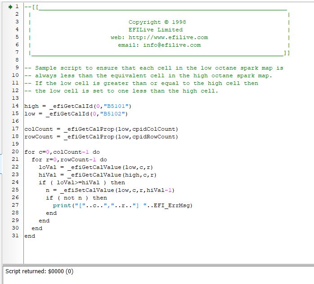
Task: Click the string "B5101" on line 14
Action: 116,106
